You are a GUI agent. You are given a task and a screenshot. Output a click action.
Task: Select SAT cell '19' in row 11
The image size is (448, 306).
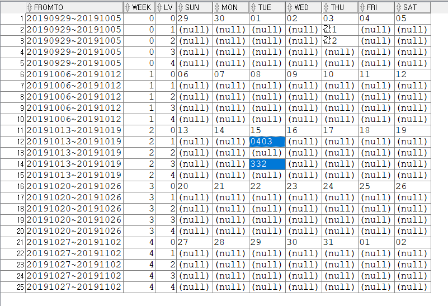tap(413, 130)
